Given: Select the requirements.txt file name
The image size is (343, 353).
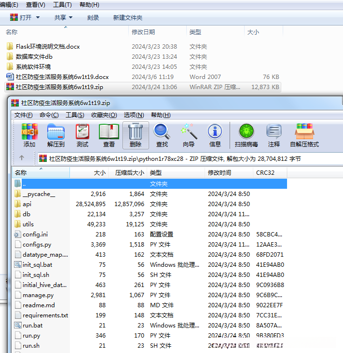Looking at the screenshot, I should 45,315.
